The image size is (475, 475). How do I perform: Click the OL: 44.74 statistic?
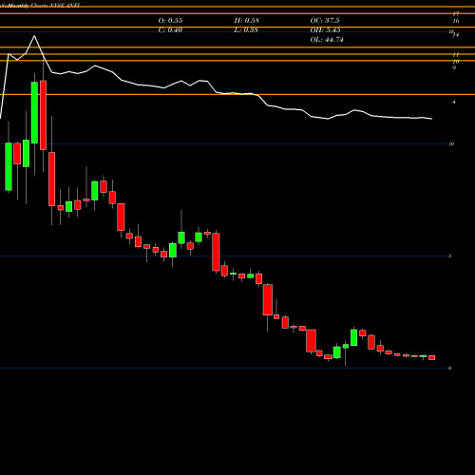coord(327,40)
